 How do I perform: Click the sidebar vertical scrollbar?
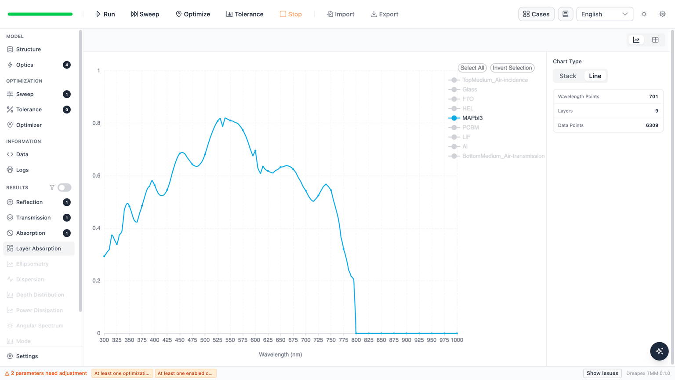(80, 172)
